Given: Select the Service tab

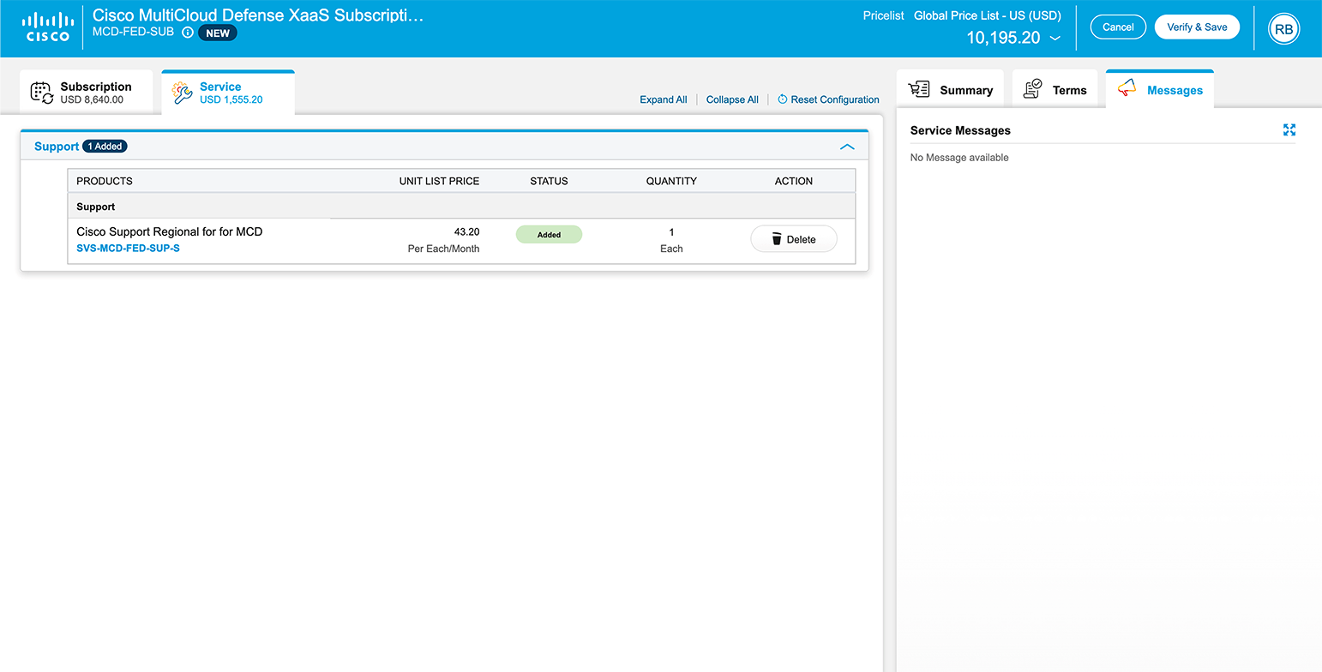Looking at the screenshot, I should click(228, 92).
